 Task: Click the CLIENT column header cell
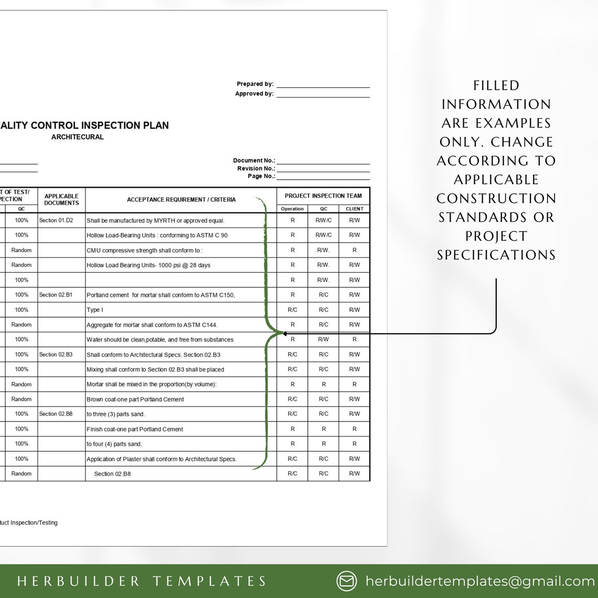click(354, 208)
